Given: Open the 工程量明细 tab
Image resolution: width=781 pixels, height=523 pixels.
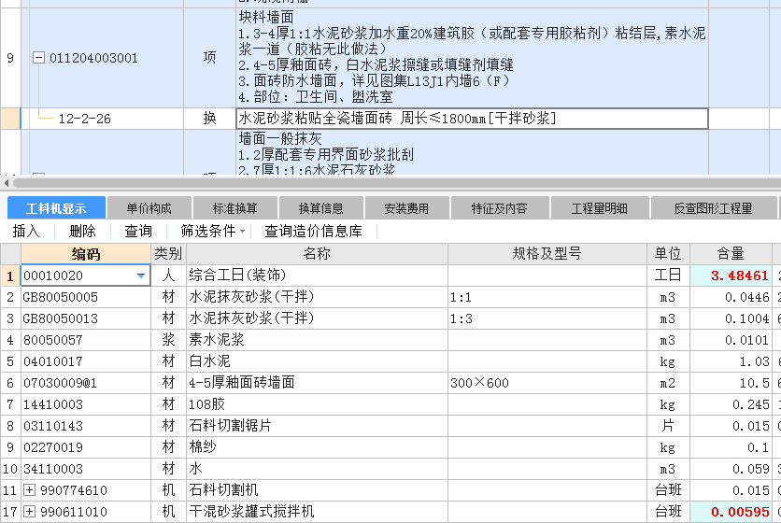Looking at the screenshot, I should 600,208.
